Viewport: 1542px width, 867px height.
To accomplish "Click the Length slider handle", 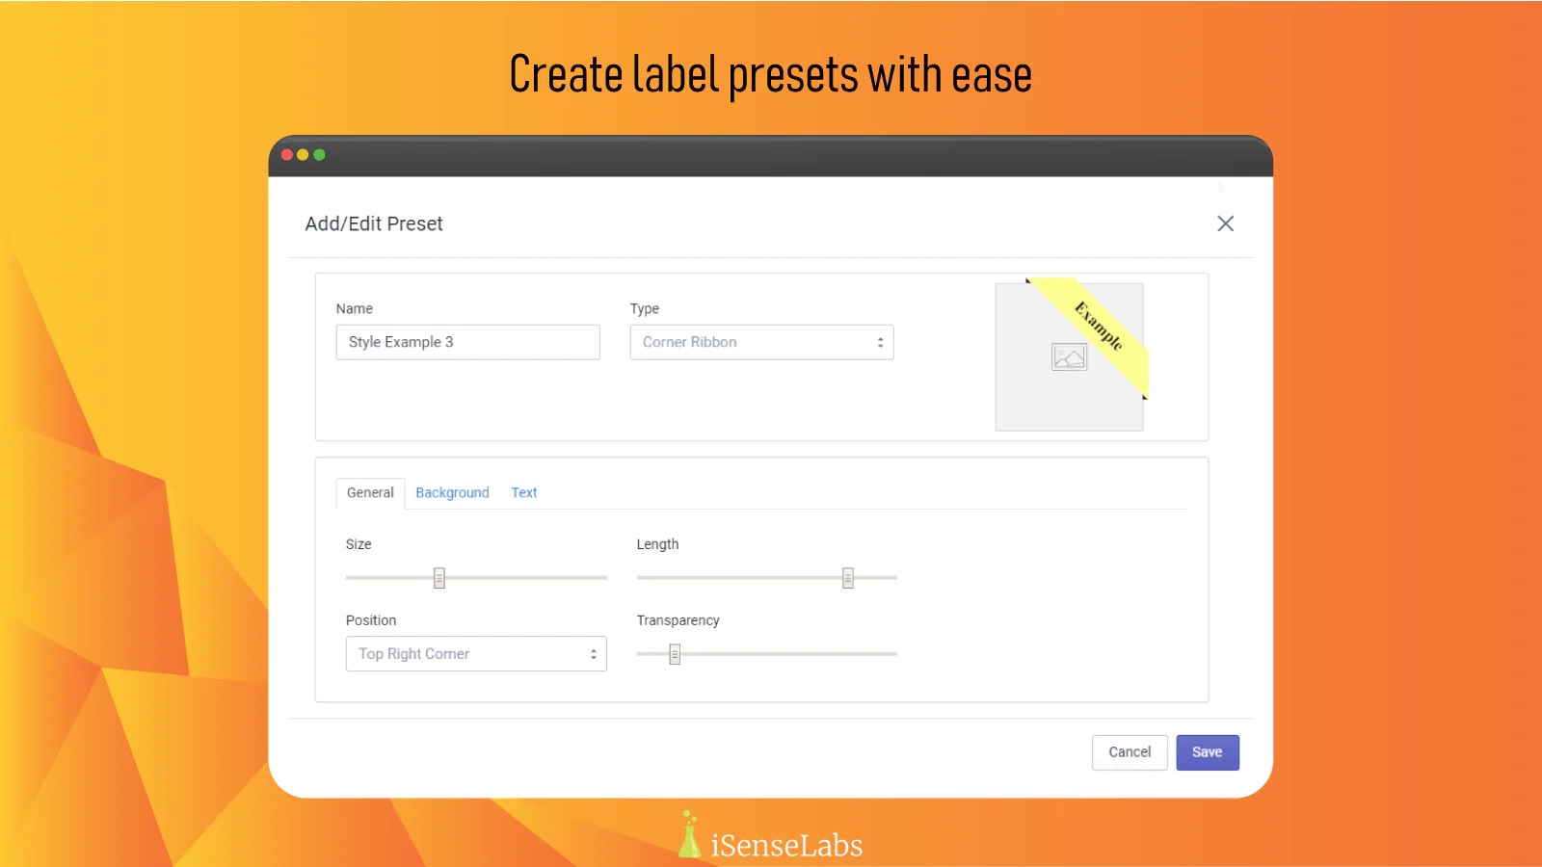I will (x=848, y=578).
